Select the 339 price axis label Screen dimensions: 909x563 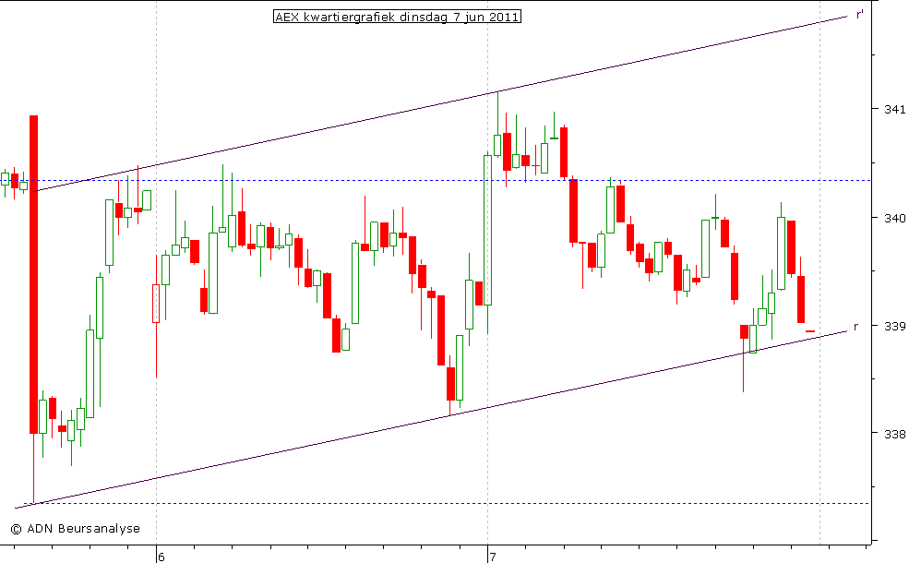[x=894, y=326]
